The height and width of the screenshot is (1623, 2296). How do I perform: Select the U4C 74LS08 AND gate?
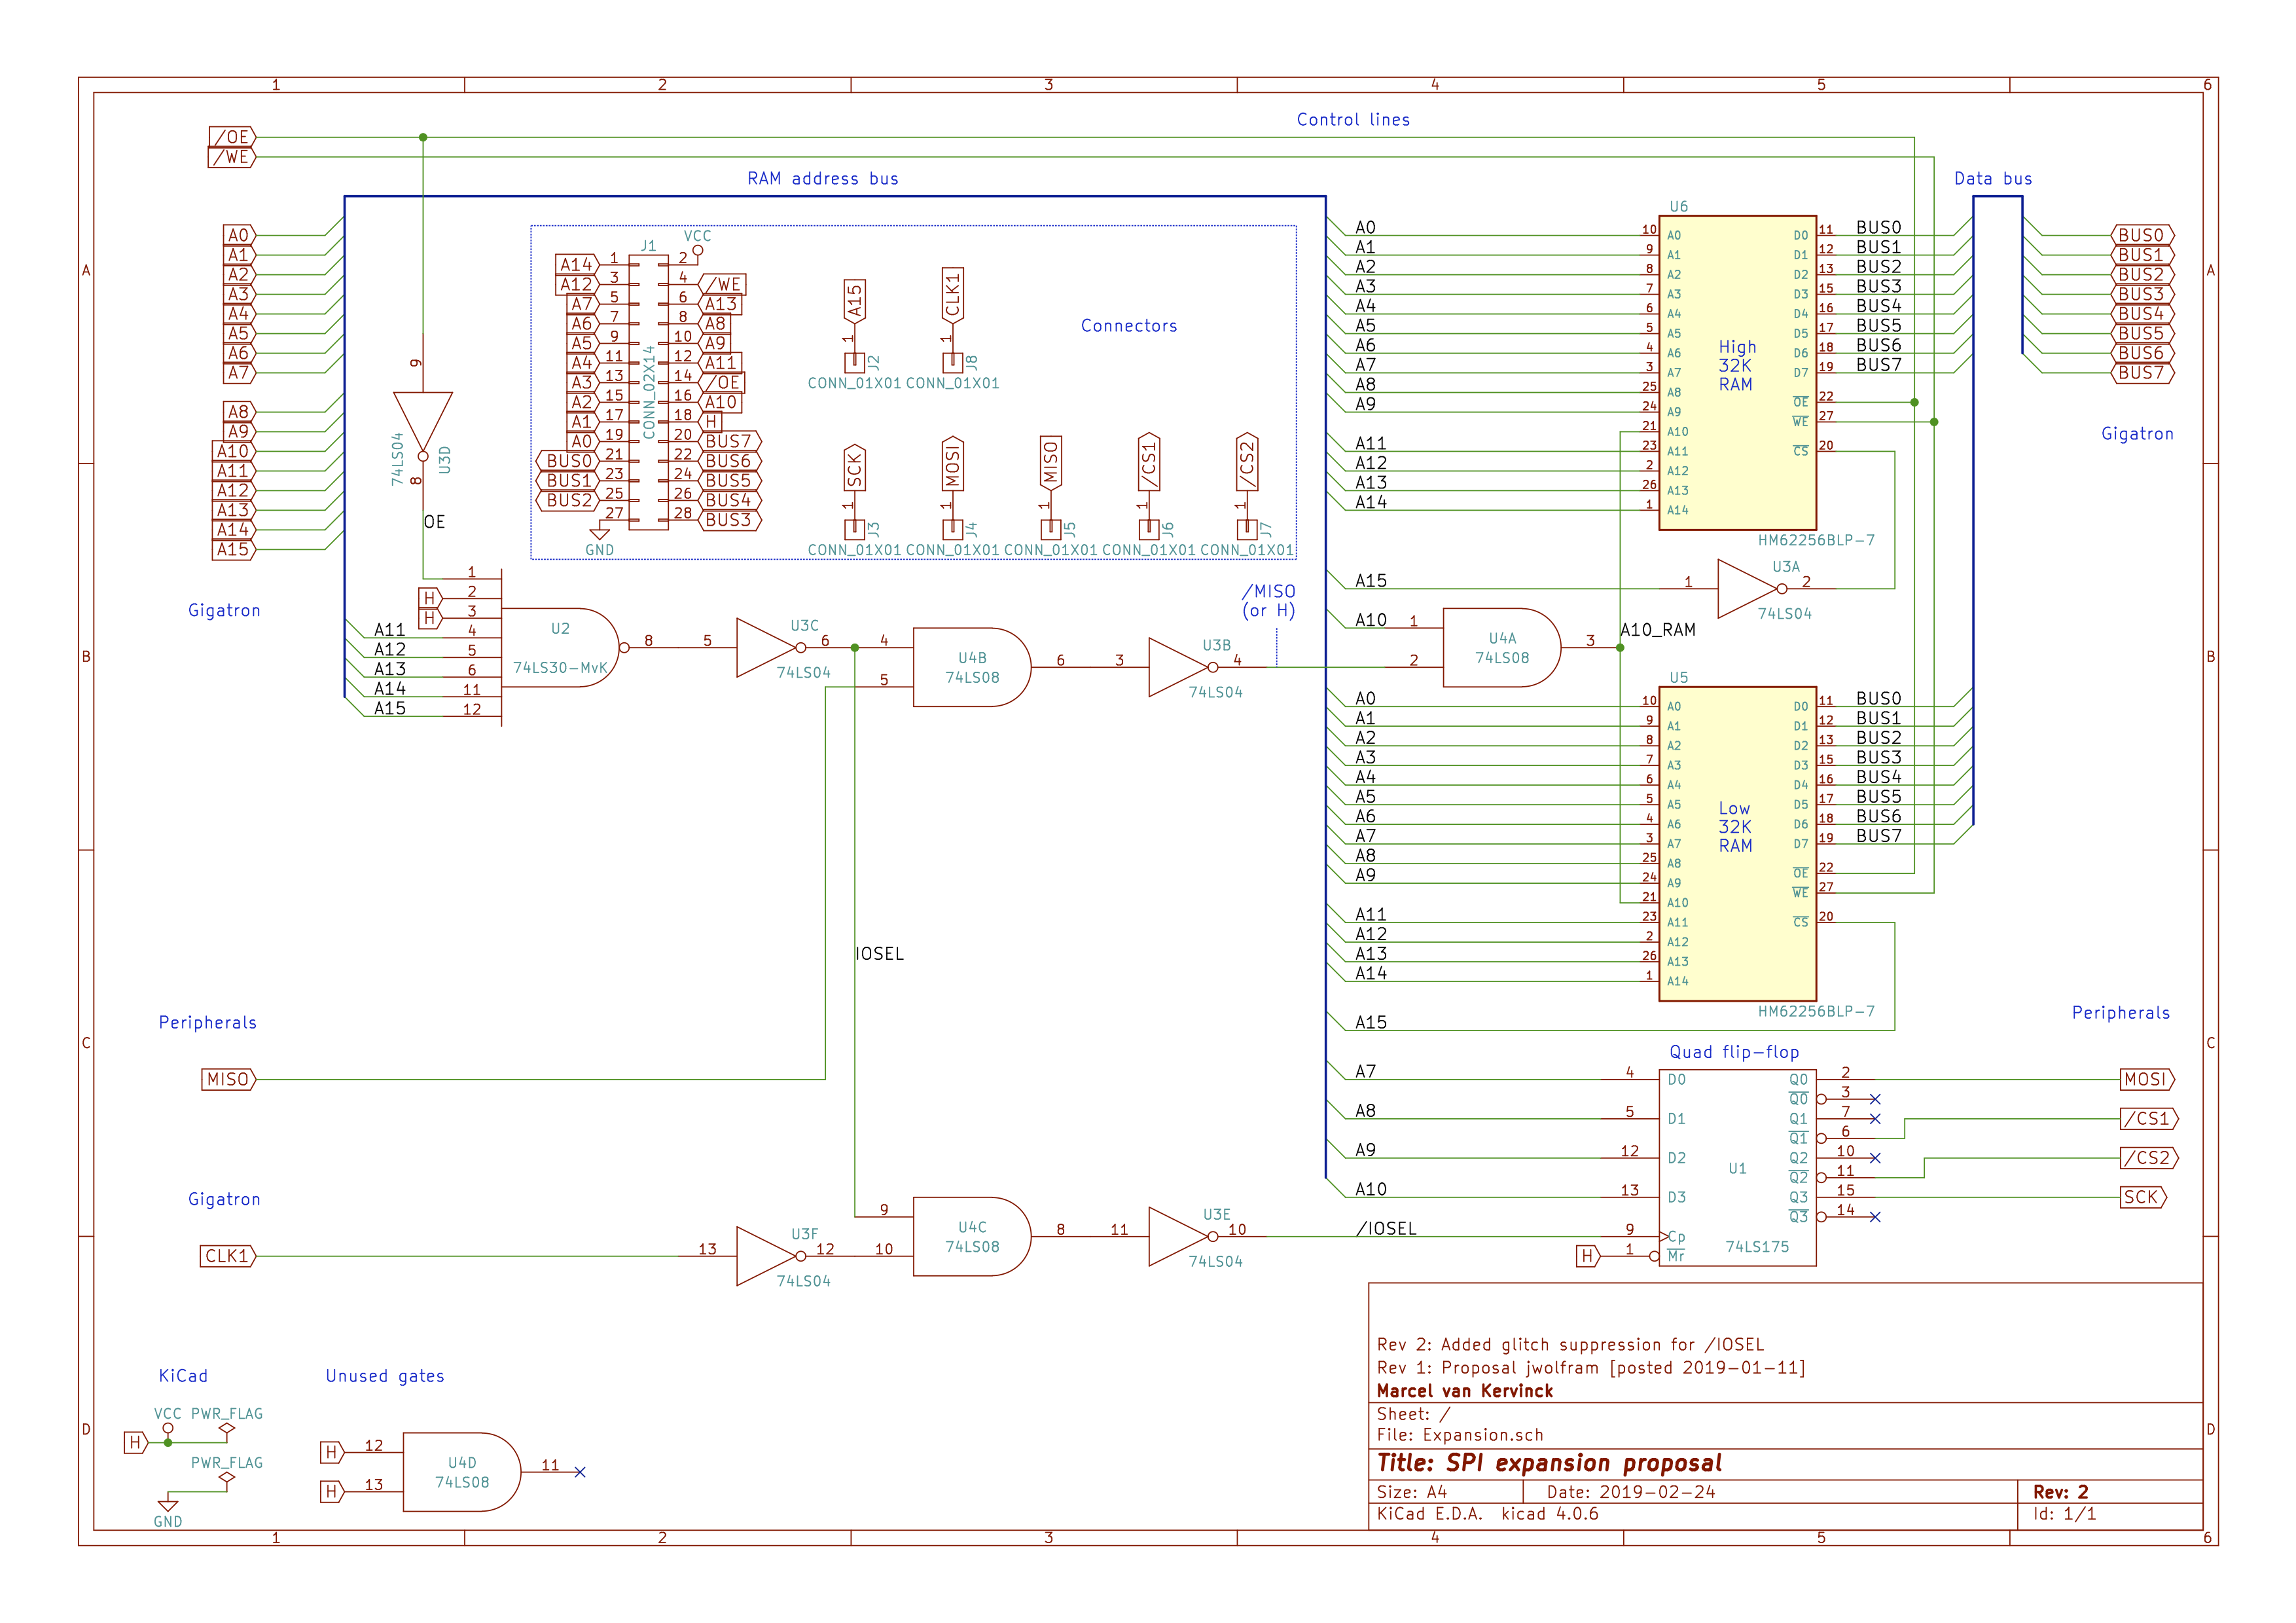pos(971,1236)
